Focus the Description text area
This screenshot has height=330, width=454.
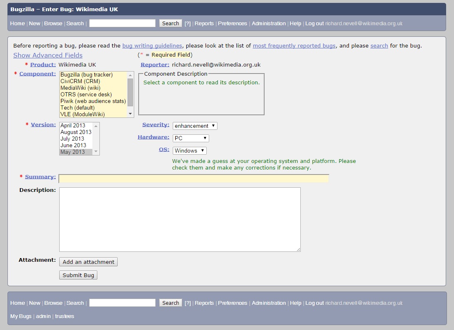tap(180, 220)
